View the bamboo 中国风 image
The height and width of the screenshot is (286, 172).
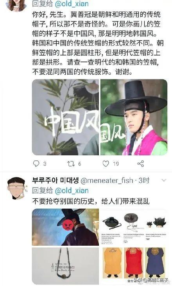(65, 117)
